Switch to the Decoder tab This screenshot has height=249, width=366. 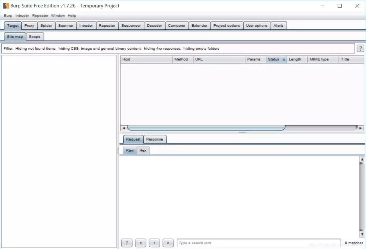[154, 26]
